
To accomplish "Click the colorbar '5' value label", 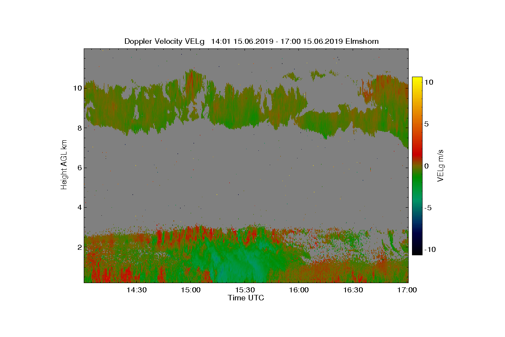I will coord(426,124).
